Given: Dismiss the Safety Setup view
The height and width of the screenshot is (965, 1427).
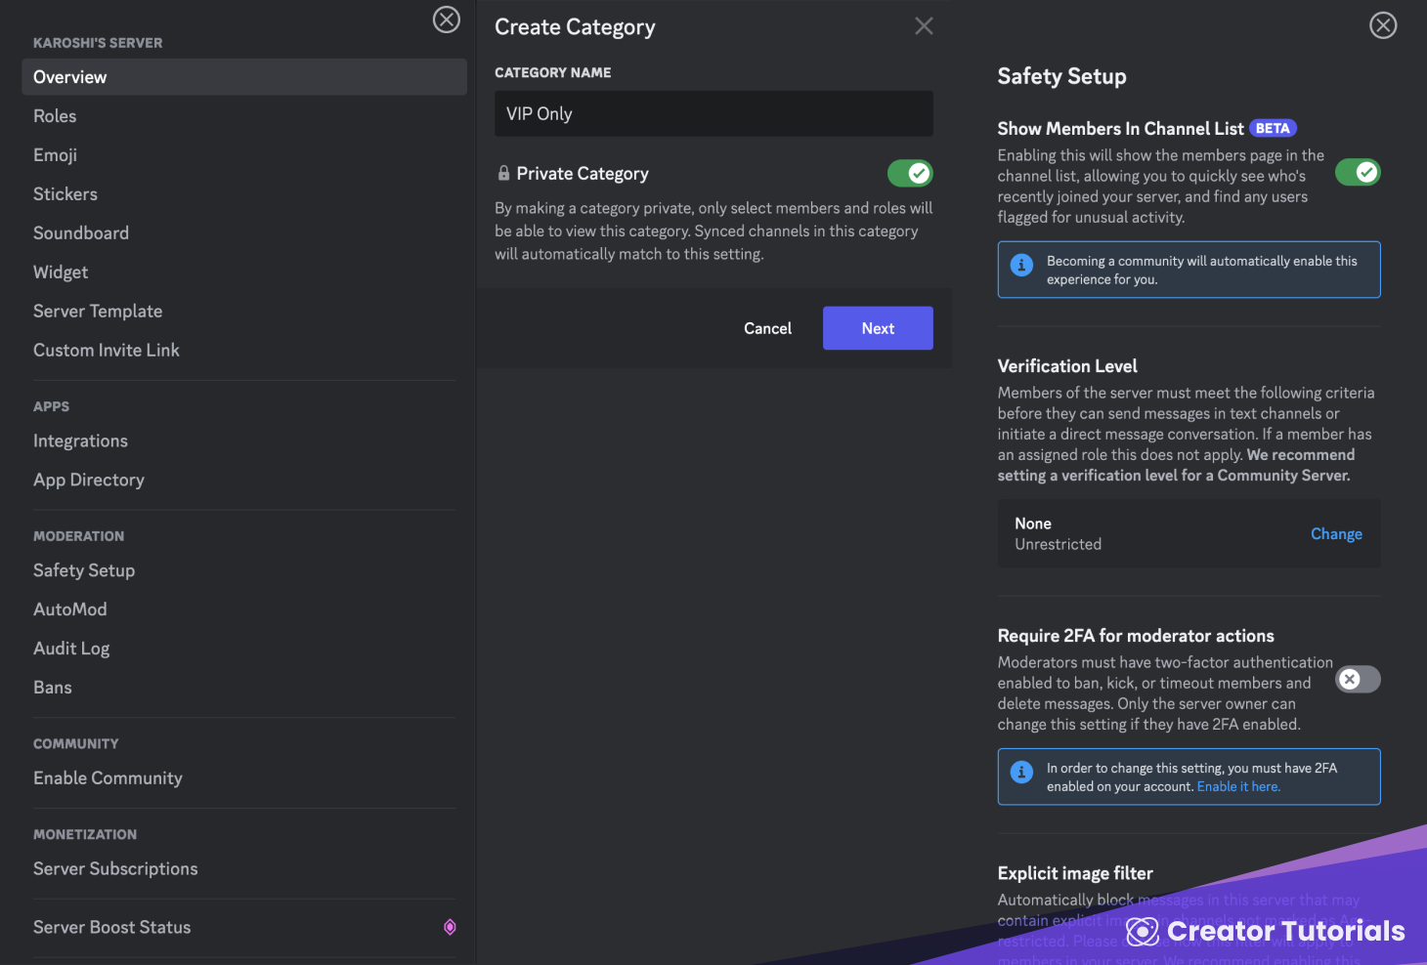Looking at the screenshot, I should coord(1383,25).
